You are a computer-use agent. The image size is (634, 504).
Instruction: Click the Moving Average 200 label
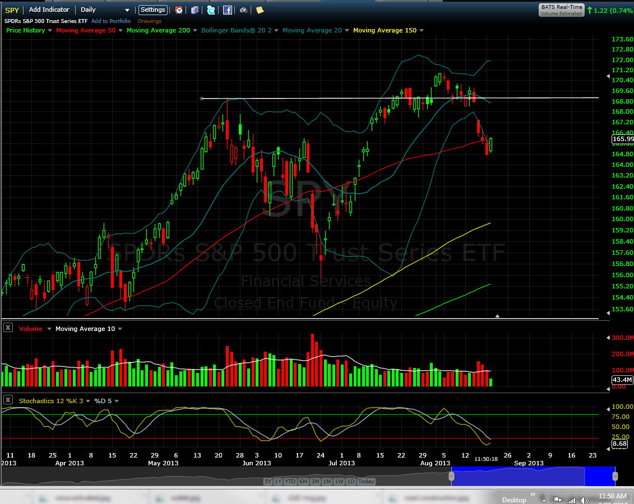158,30
